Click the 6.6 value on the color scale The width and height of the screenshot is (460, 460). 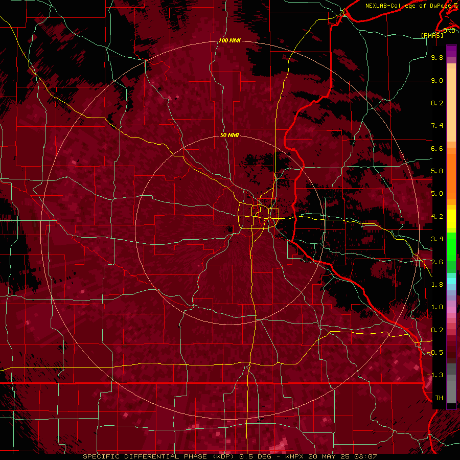437,148
